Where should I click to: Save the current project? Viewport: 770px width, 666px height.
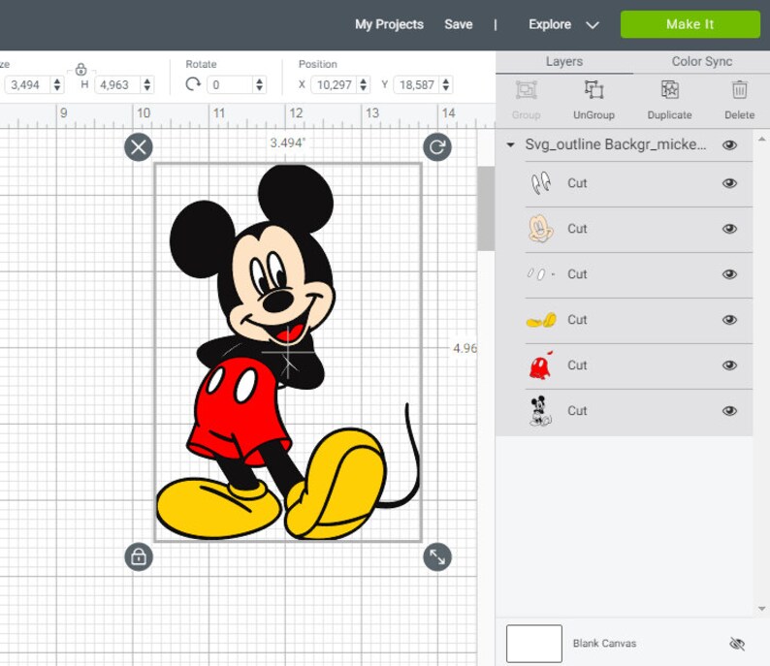(458, 24)
